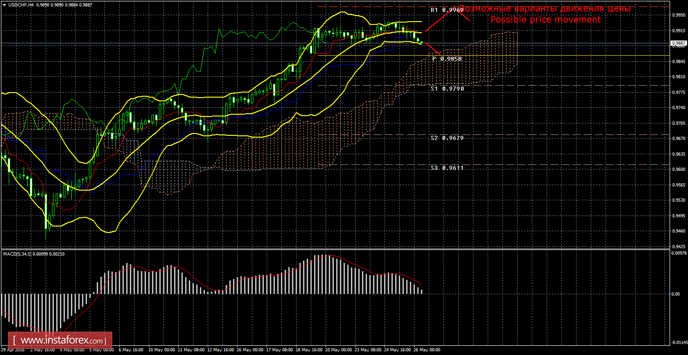Click the MACD(5,34,5) indicator label
The width and height of the screenshot is (688, 355).
[17, 254]
